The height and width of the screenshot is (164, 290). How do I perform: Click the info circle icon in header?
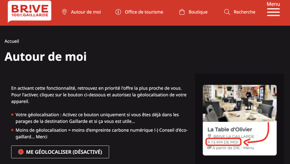(118, 12)
